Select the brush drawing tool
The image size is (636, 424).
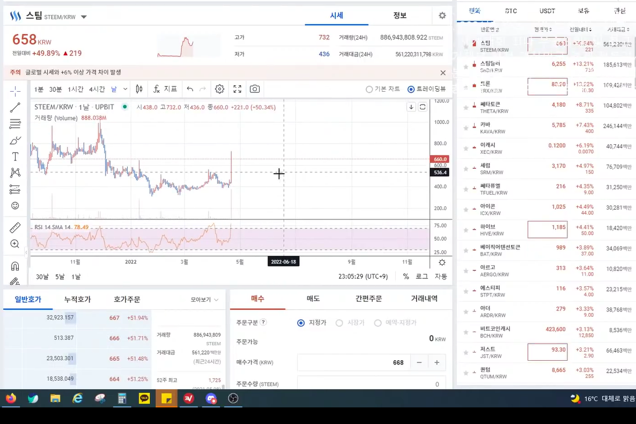coord(15,140)
